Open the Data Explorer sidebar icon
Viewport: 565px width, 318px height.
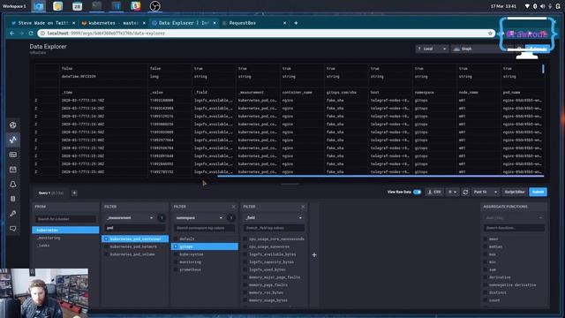(x=13, y=140)
